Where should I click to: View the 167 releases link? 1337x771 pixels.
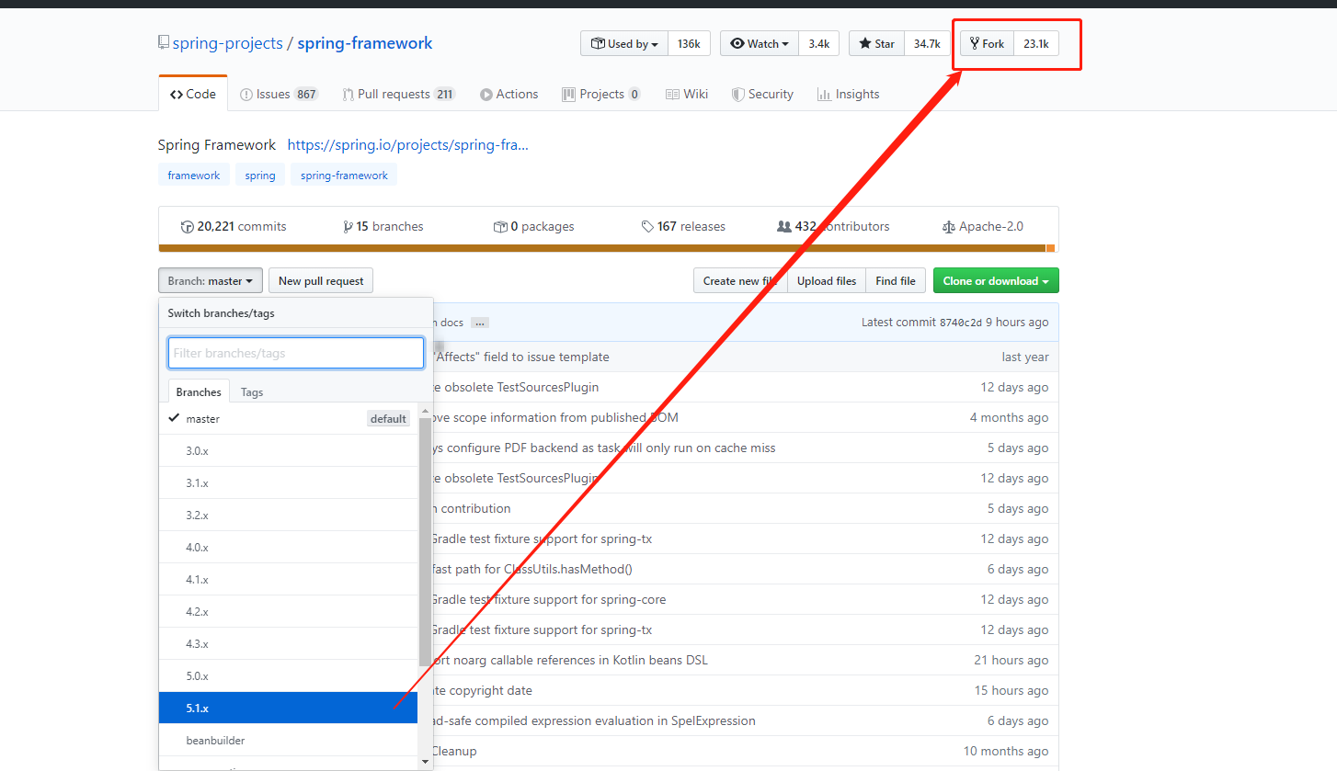683,226
